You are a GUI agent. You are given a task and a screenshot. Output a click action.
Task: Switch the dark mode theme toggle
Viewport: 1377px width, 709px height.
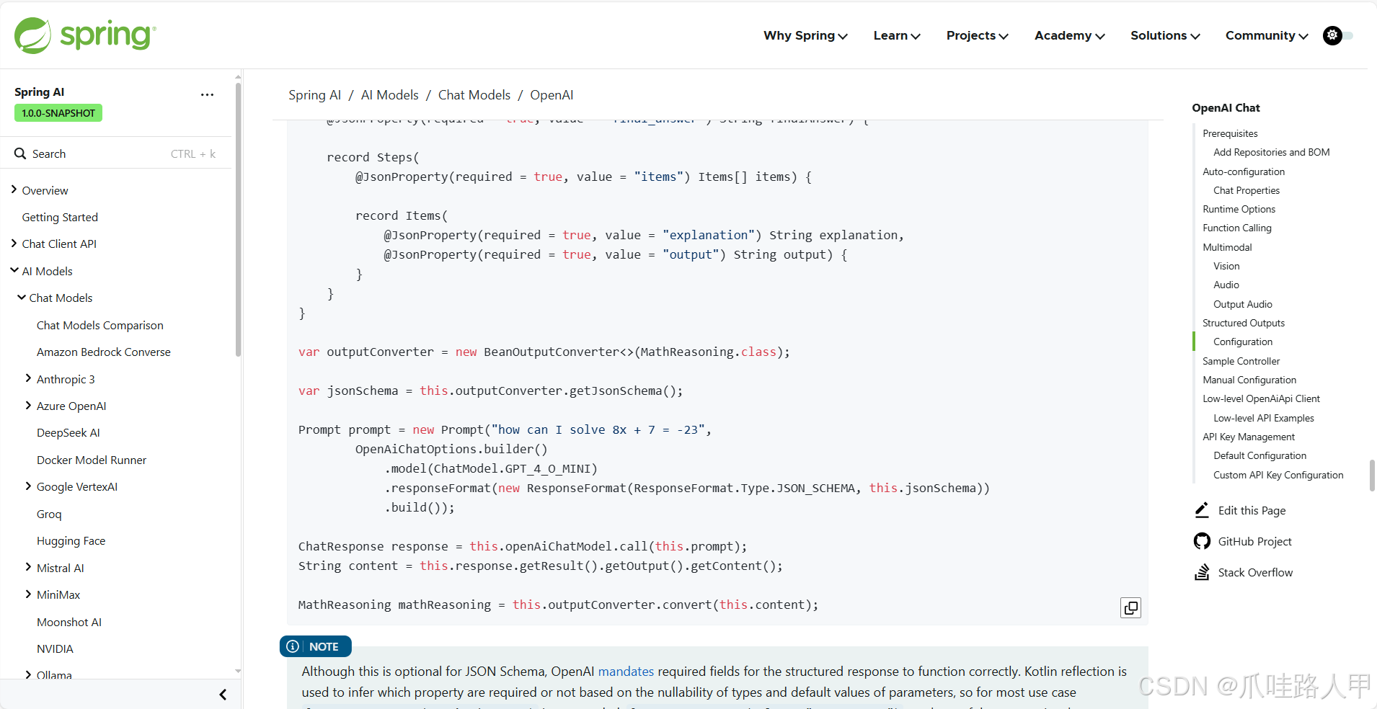(x=1347, y=36)
